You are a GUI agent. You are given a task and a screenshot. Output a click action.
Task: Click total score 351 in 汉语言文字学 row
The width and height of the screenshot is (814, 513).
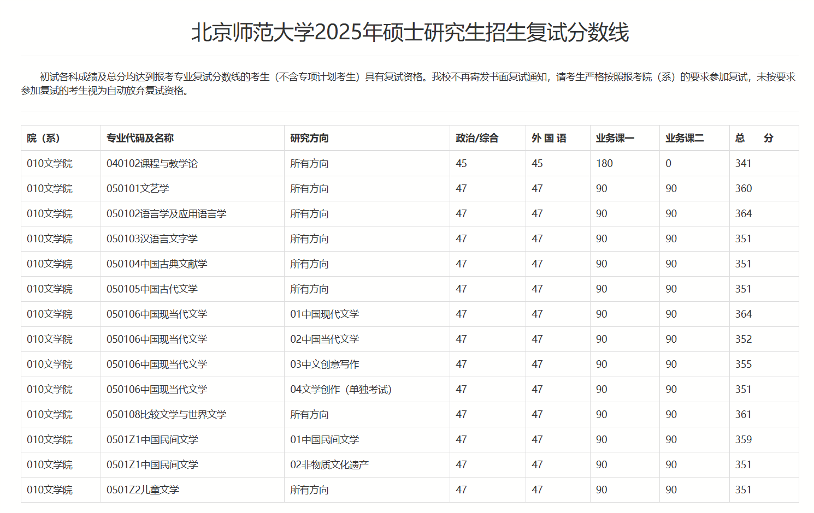(x=744, y=238)
